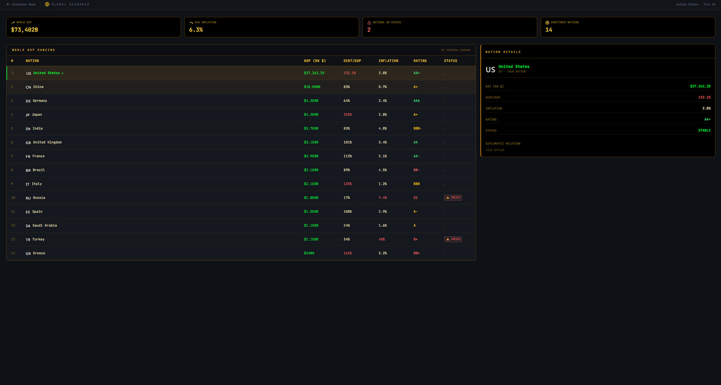Click 132.1% debt in Nation Details
The image size is (721, 385).
pyautogui.click(x=704, y=97)
